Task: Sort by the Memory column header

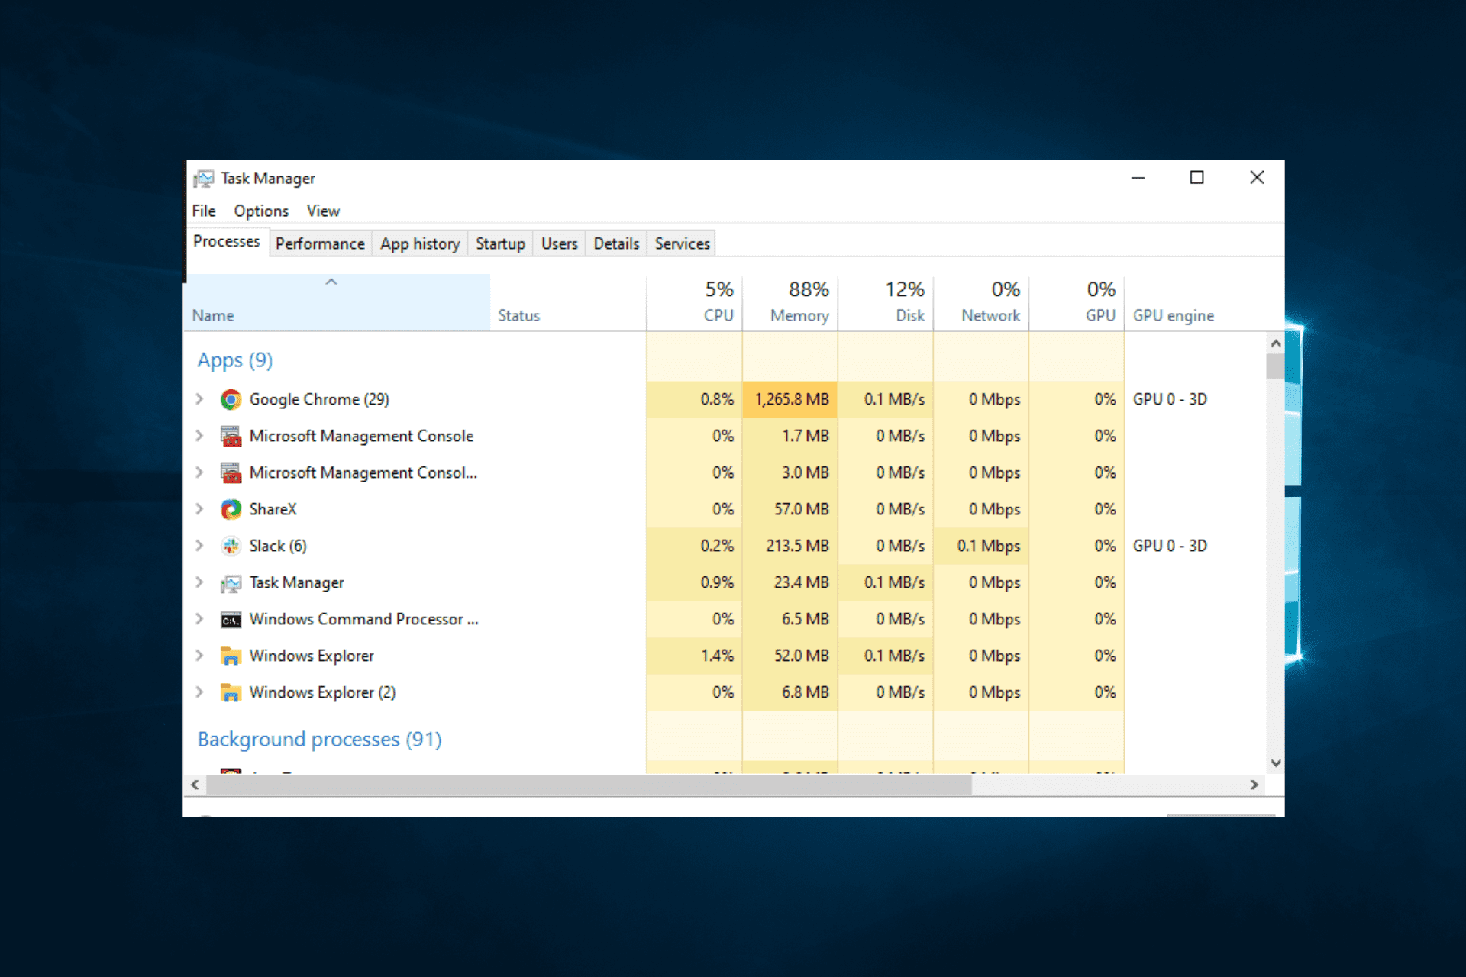Action: tap(790, 302)
